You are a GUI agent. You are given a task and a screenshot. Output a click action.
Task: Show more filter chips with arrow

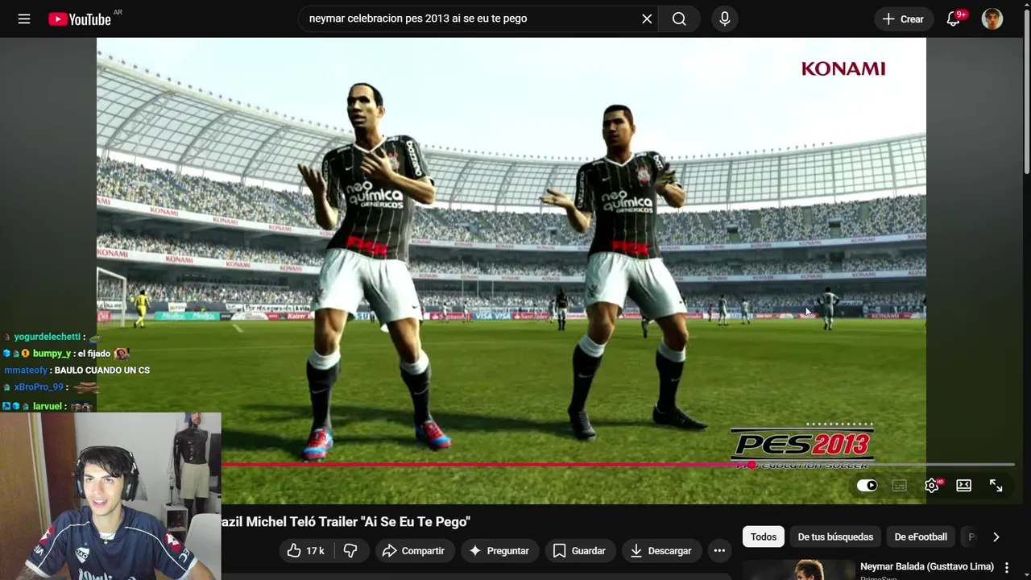[996, 536]
